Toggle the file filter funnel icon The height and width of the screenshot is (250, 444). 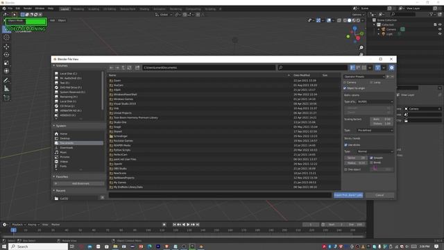coord(377,68)
